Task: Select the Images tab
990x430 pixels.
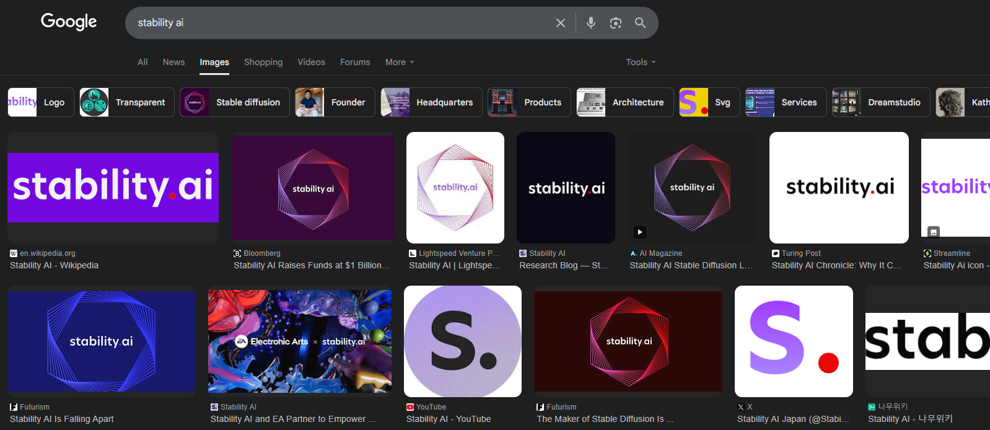Action: [x=214, y=62]
